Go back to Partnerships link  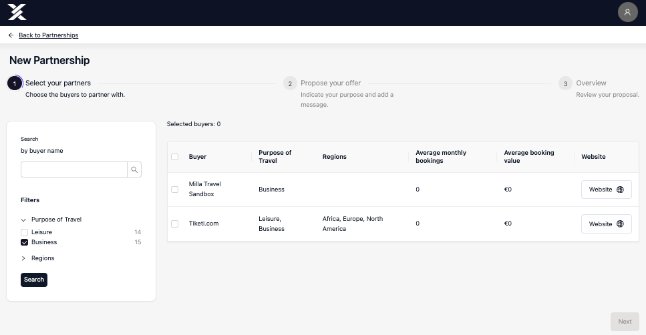(49, 35)
